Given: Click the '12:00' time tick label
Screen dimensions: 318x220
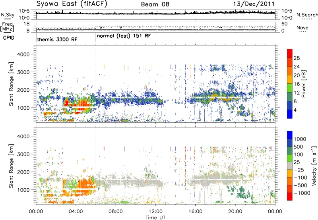Looking at the screenshot, I should tap(155, 212).
